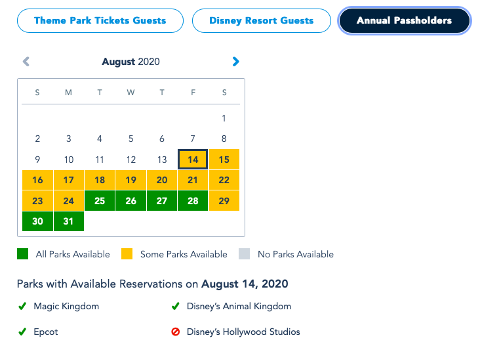Select August 14 on the calendar

pos(193,160)
